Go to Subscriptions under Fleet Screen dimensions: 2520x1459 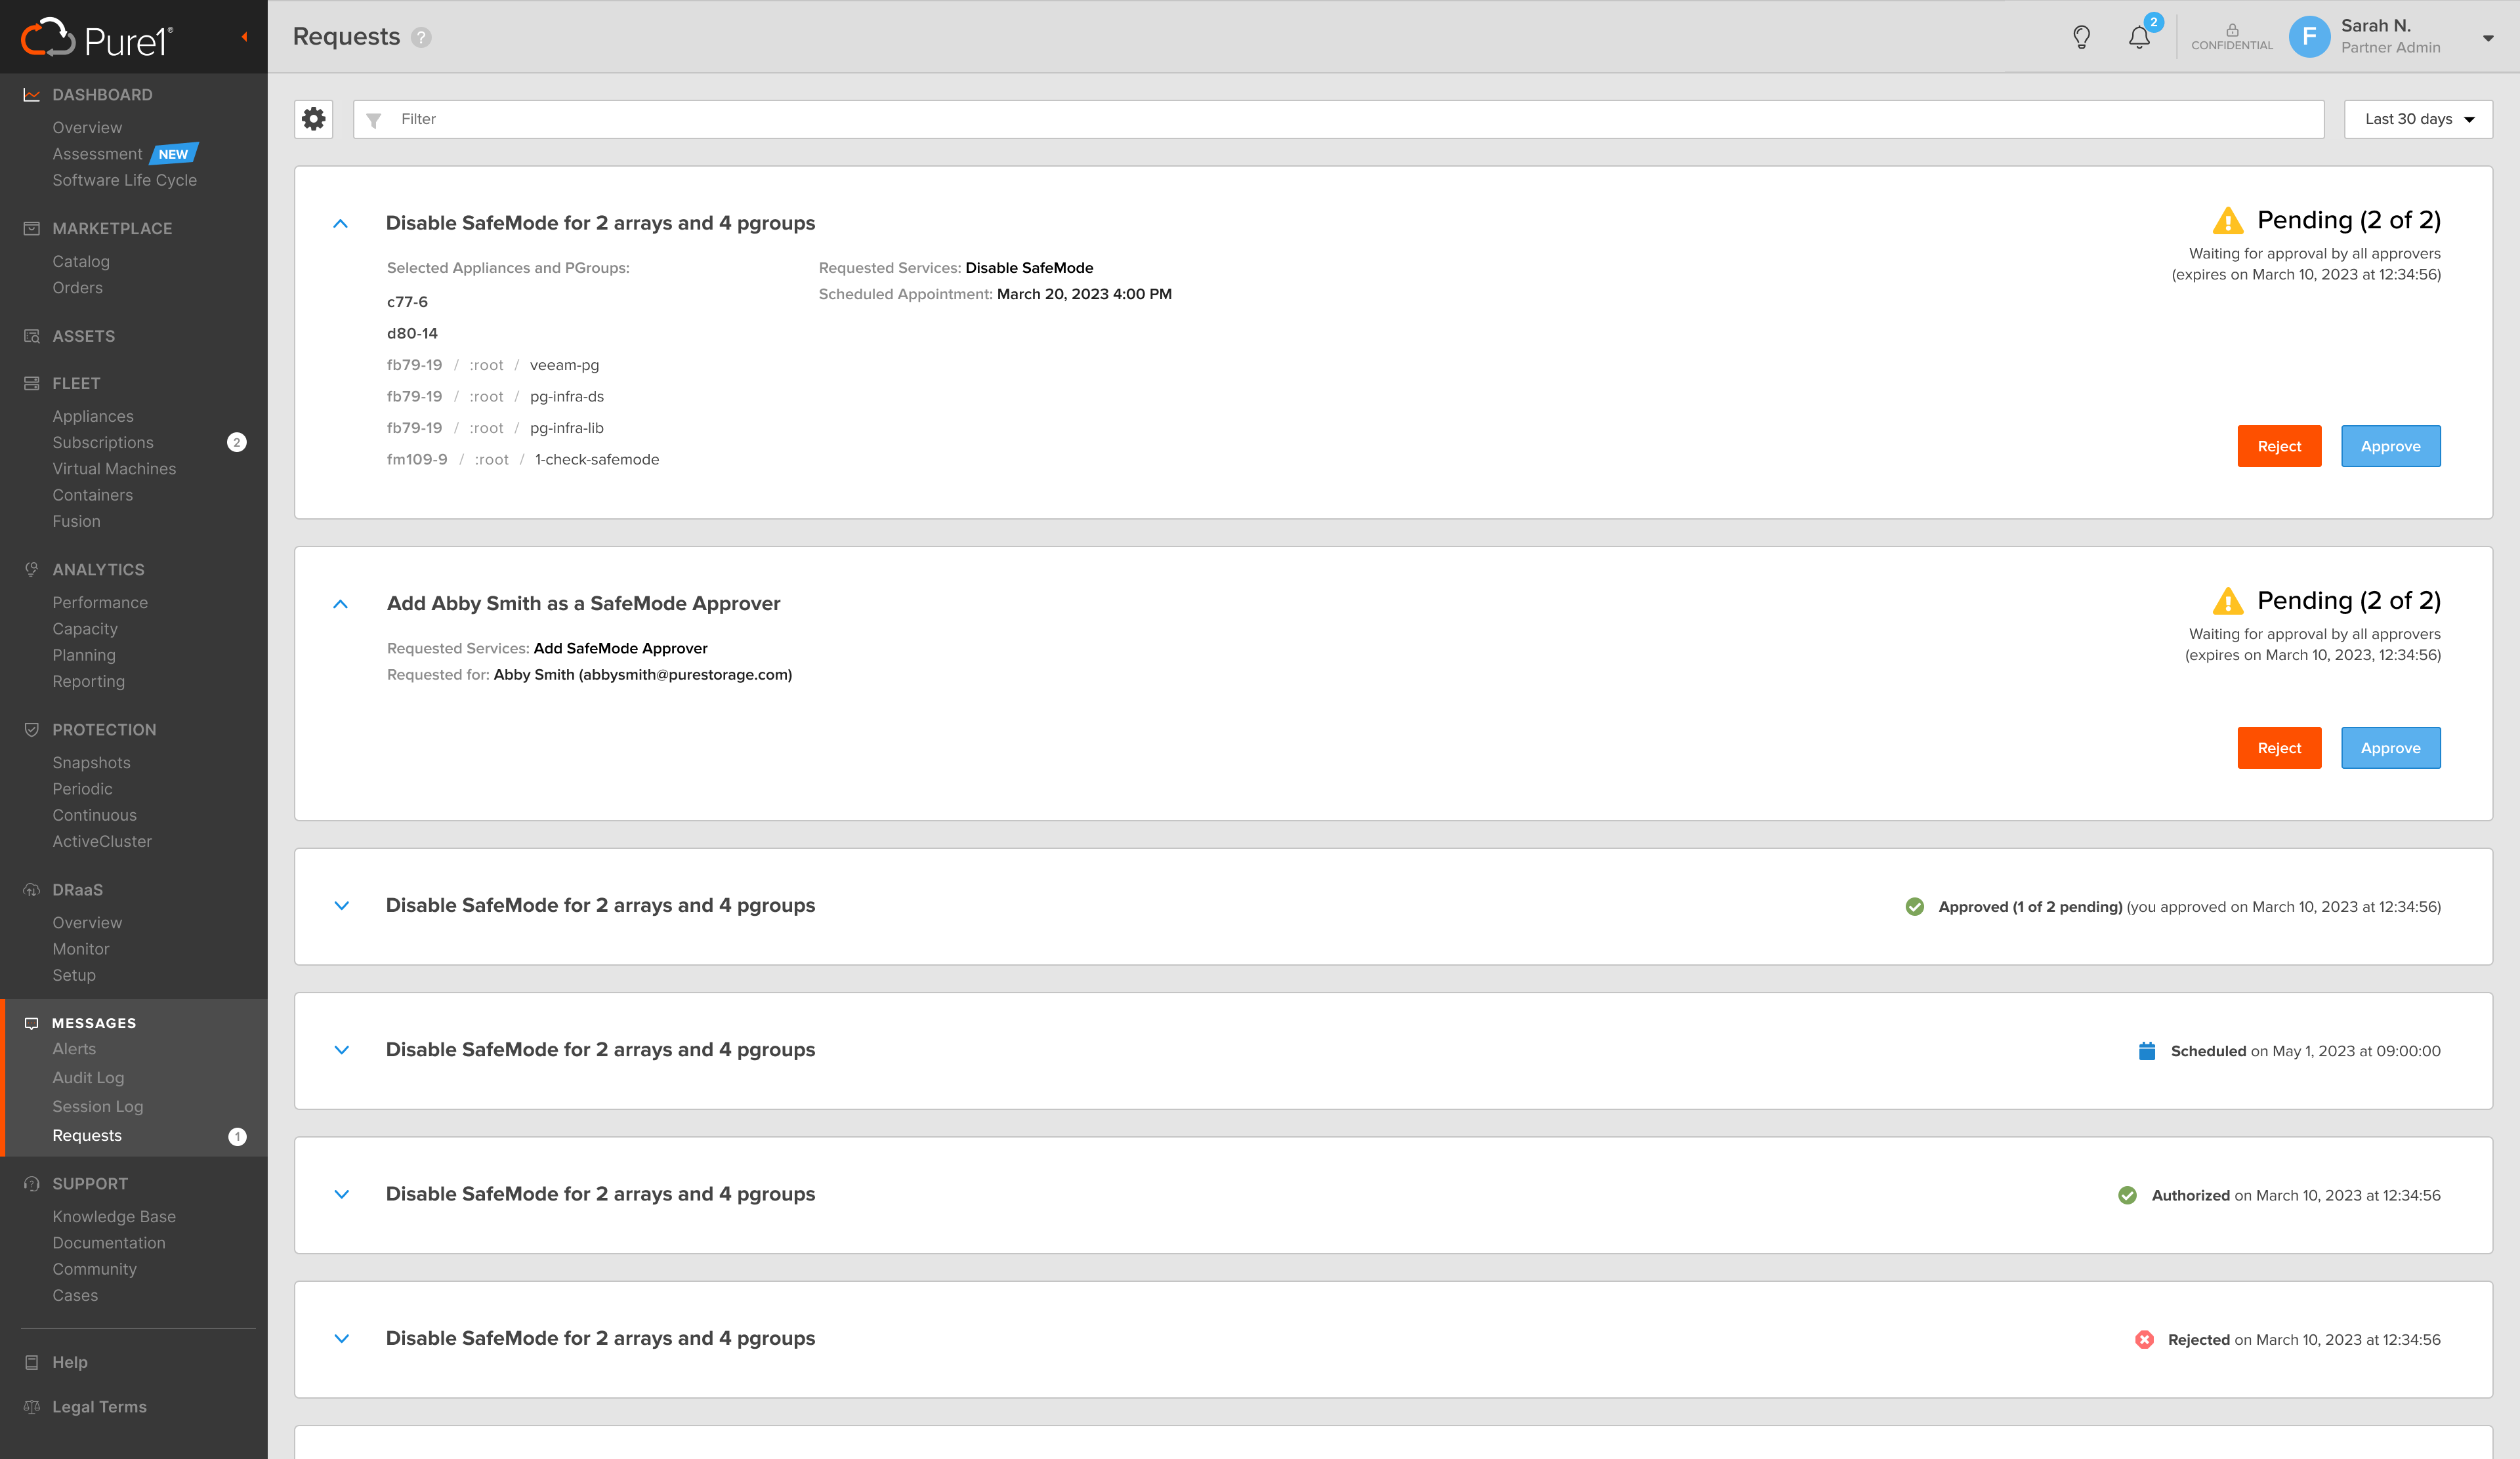(x=103, y=443)
